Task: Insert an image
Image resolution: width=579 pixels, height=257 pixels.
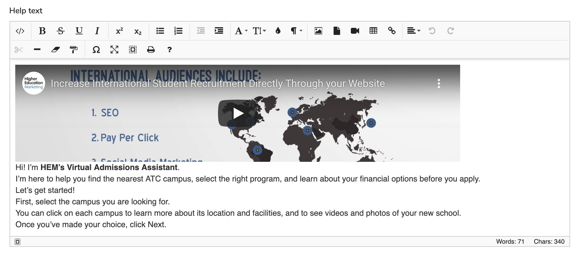Action: tap(318, 31)
